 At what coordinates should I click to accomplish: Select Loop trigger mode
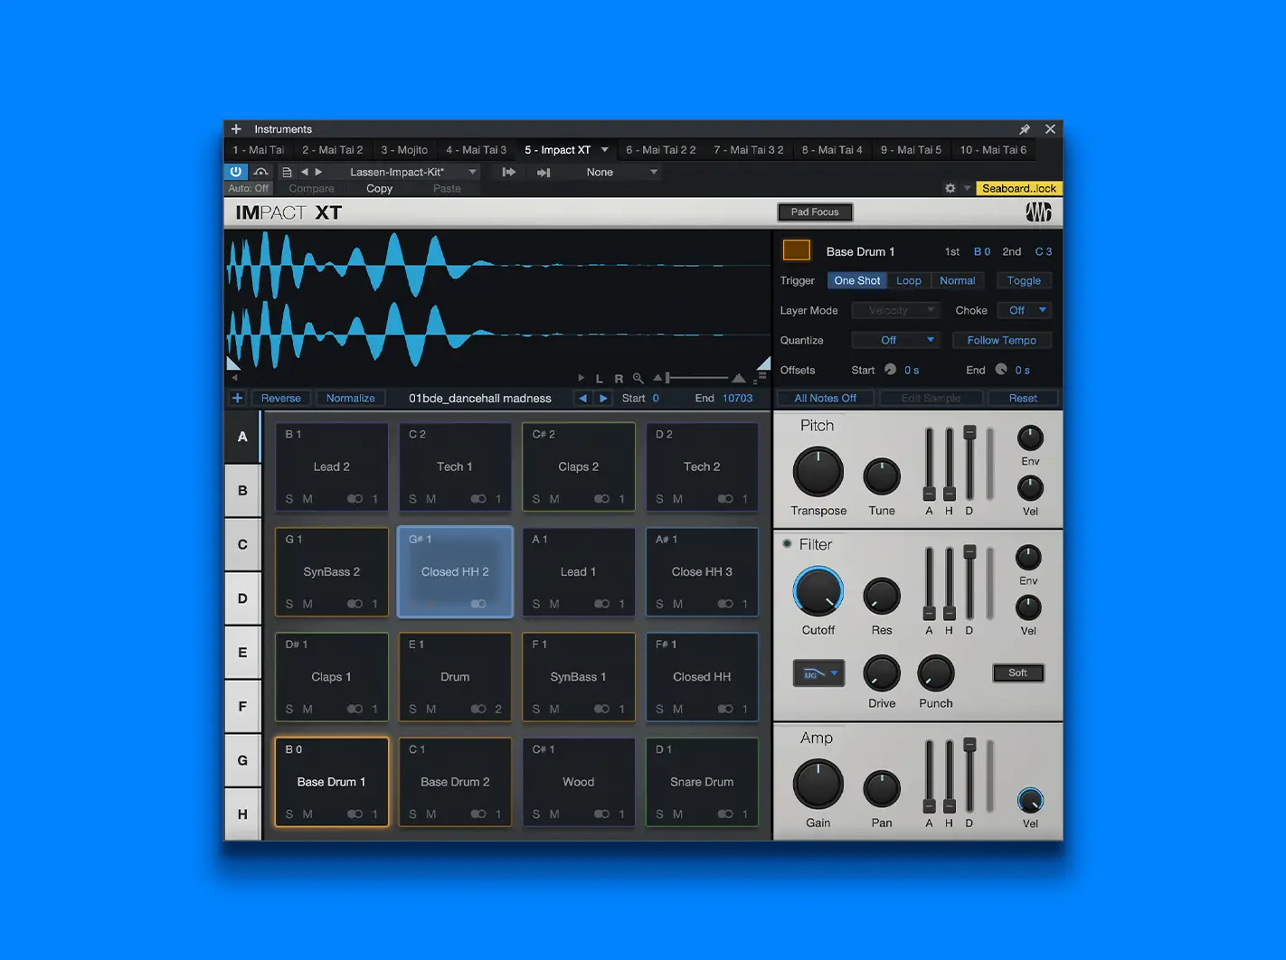coord(909,280)
